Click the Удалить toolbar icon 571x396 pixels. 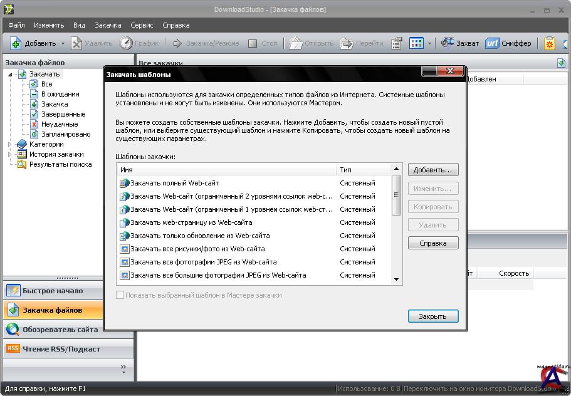[76, 43]
